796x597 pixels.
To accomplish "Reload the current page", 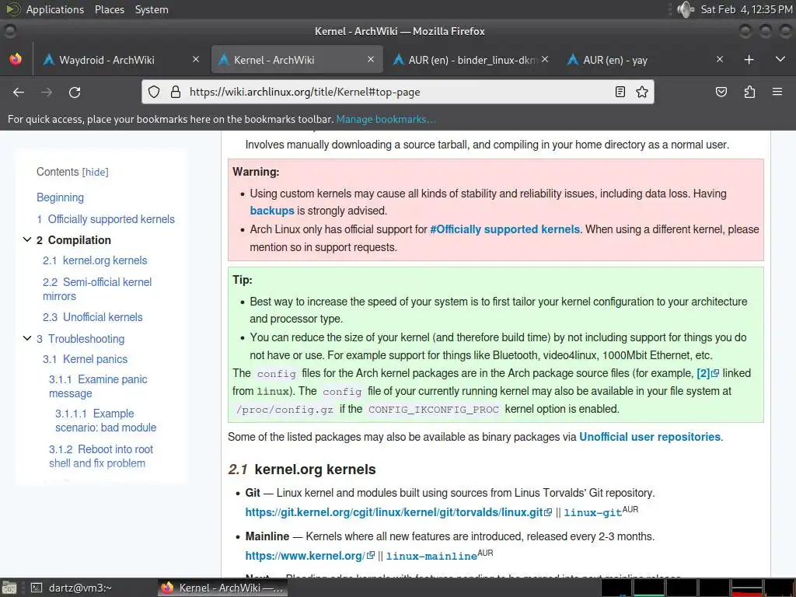I will click(75, 92).
